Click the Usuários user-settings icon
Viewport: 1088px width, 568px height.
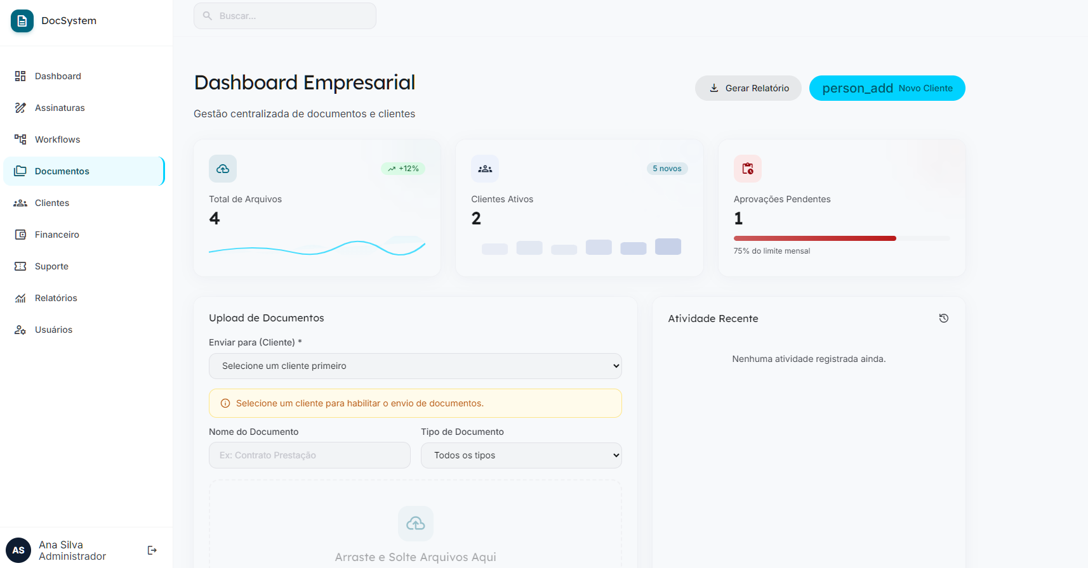click(20, 330)
